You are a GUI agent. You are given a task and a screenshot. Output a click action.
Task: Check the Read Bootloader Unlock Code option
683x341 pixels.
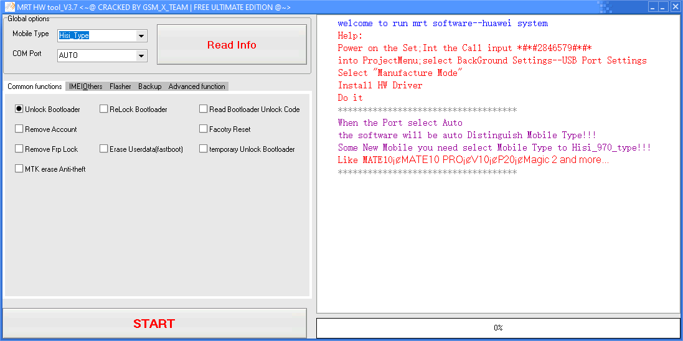pyautogui.click(x=204, y=109)
